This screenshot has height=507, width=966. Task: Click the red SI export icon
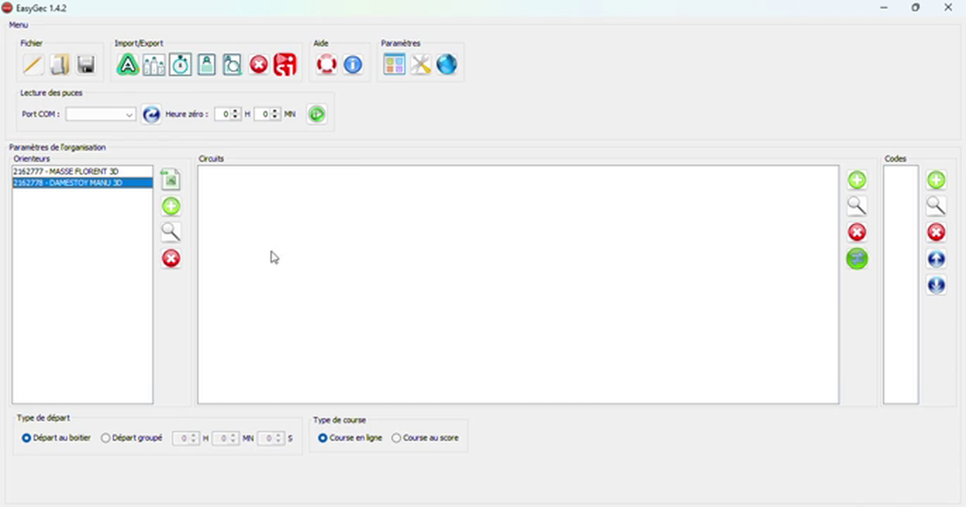pos(284,64)
